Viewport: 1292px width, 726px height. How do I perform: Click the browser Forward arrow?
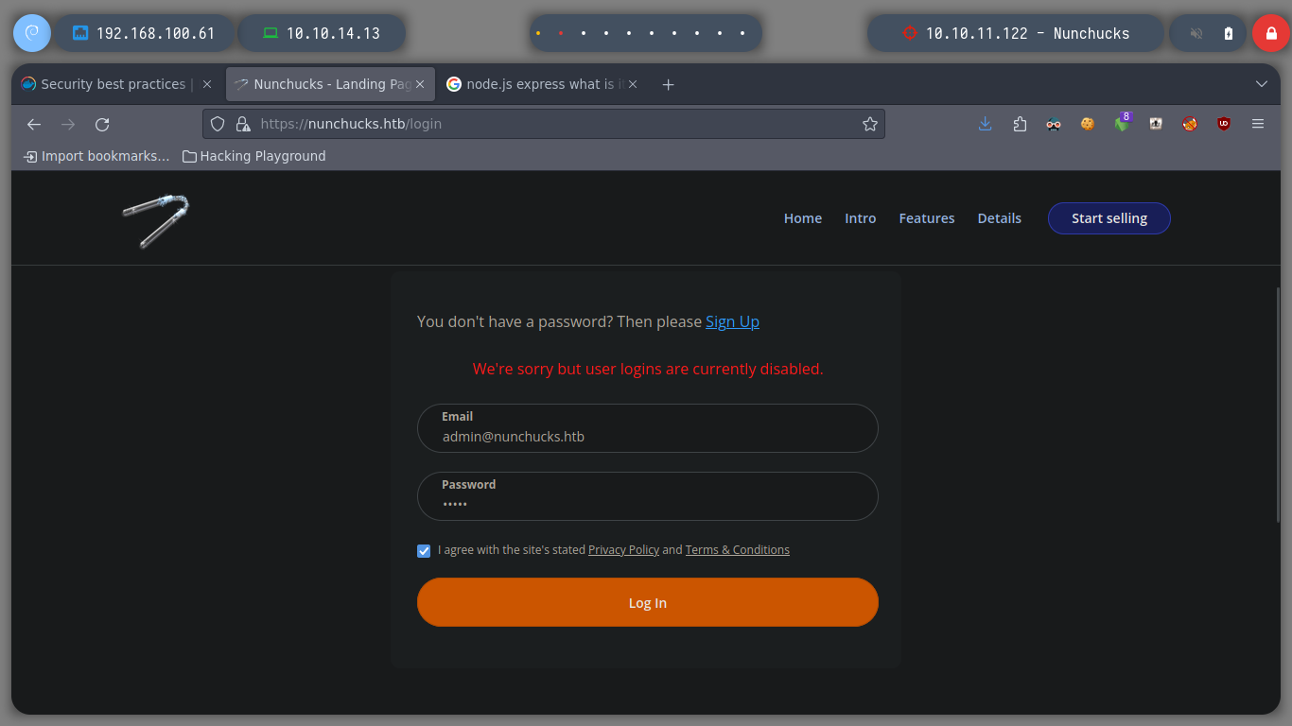pyautogui.click(x=68, y=124)
